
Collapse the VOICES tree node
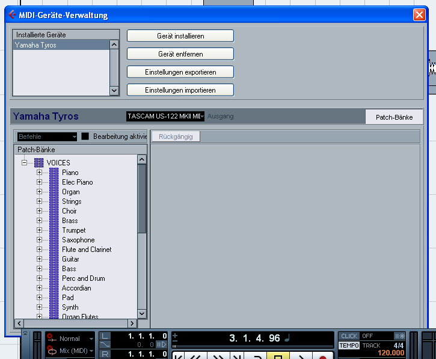pos(24,163)
